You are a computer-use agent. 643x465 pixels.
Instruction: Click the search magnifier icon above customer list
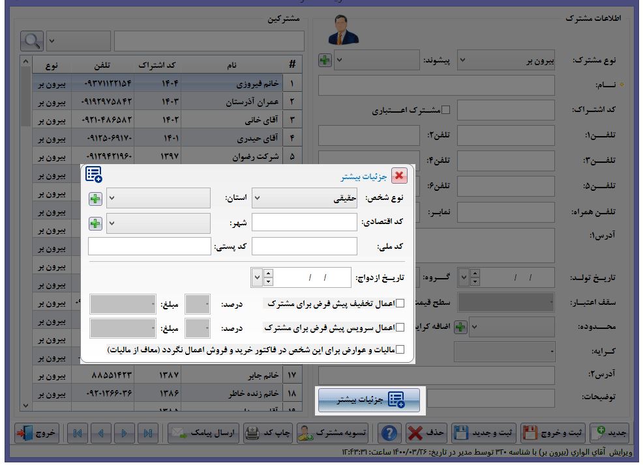pos(31,40)
